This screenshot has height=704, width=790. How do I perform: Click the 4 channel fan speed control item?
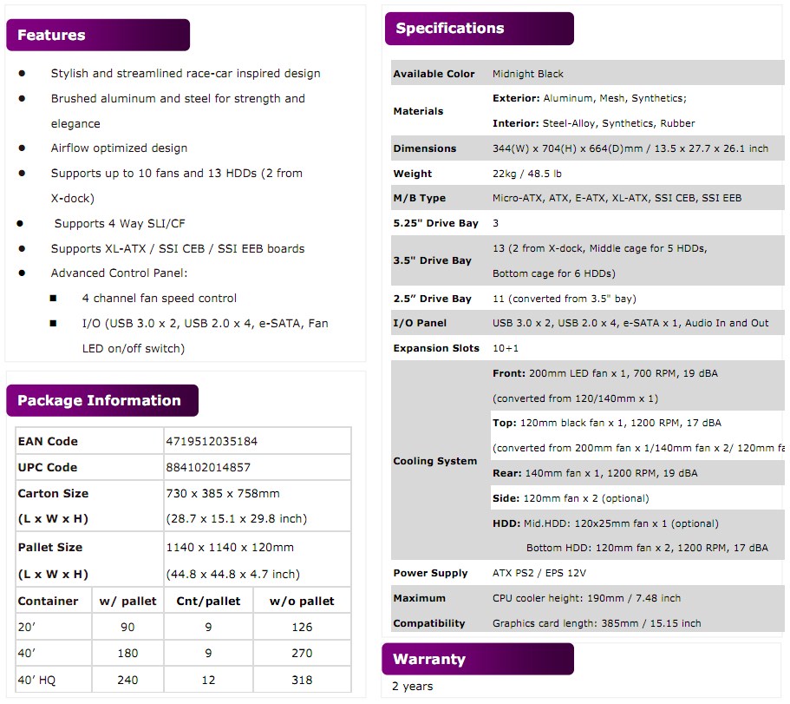point(160,298)
